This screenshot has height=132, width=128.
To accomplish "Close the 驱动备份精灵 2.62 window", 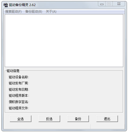I will [x=119, y=4].
